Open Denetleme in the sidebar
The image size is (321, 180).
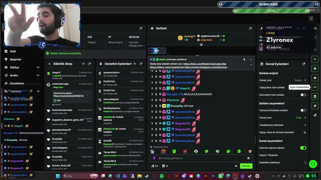point(17,83)
